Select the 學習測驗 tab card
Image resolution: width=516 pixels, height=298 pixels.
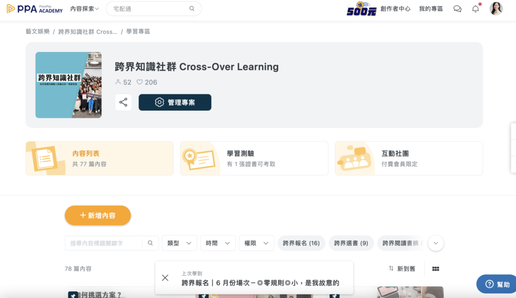click(254, 158)
